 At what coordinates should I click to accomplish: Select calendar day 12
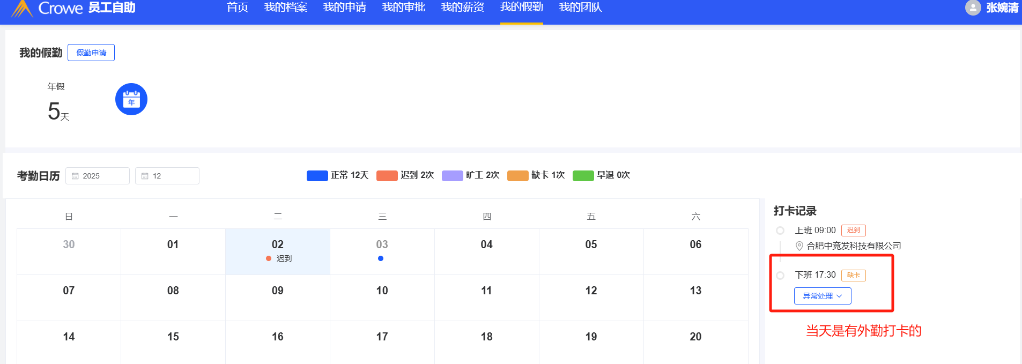[591, 298]
